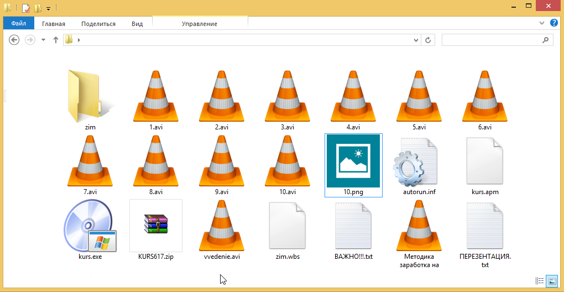
Task: Expand the ribbon with the chevron
Action: click(542, 23)
